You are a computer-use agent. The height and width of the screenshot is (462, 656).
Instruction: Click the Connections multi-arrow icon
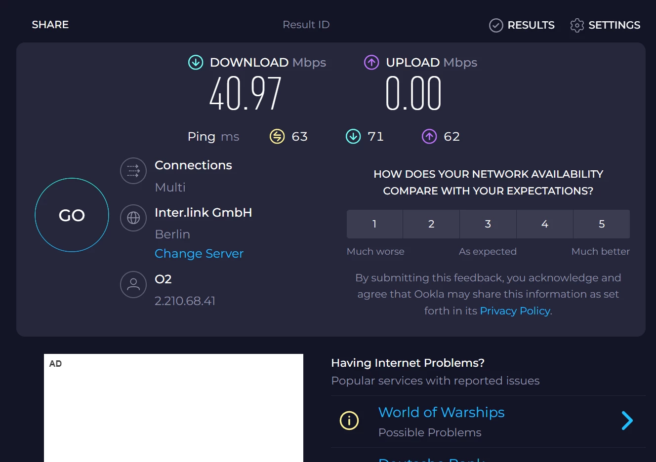[133, 171]
